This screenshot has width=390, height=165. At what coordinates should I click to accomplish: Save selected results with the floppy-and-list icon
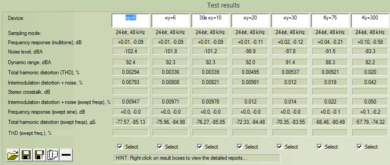(x=39, y=155)
